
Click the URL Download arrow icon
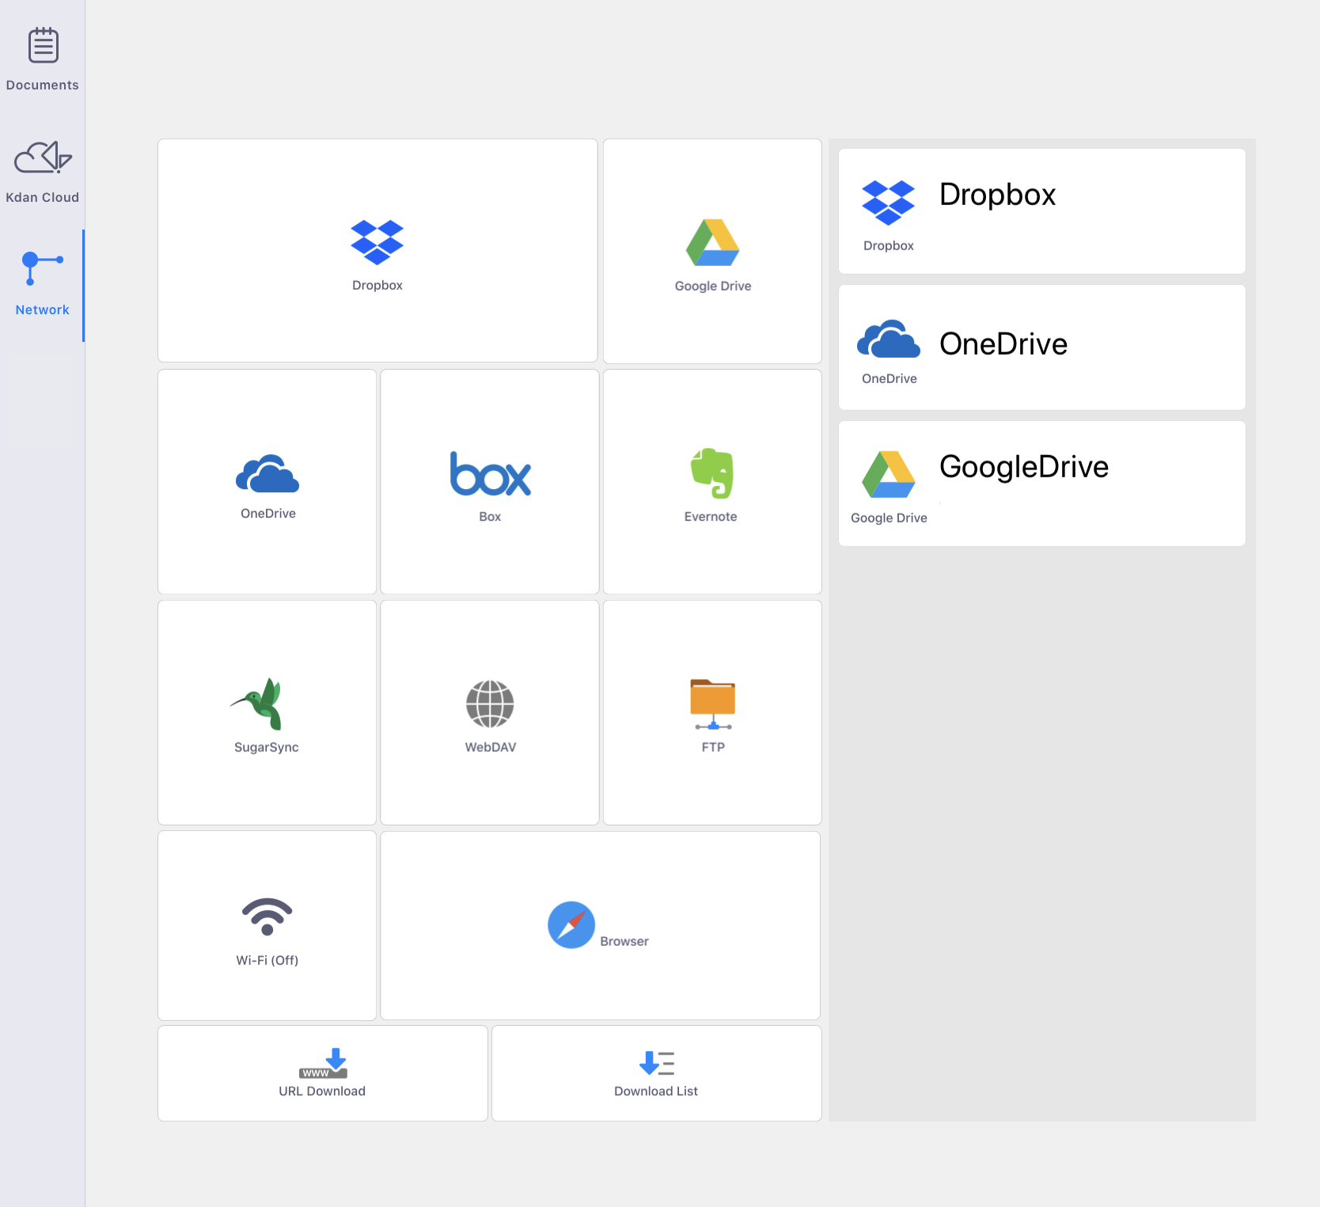coord(323,1063)
